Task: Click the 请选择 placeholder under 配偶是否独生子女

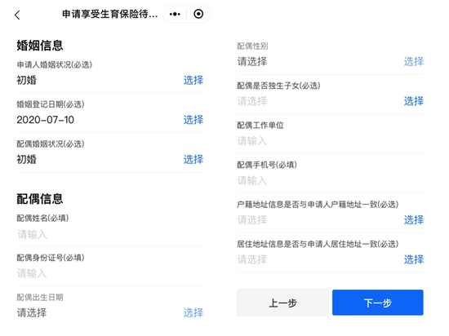Action: pos(252,101)
